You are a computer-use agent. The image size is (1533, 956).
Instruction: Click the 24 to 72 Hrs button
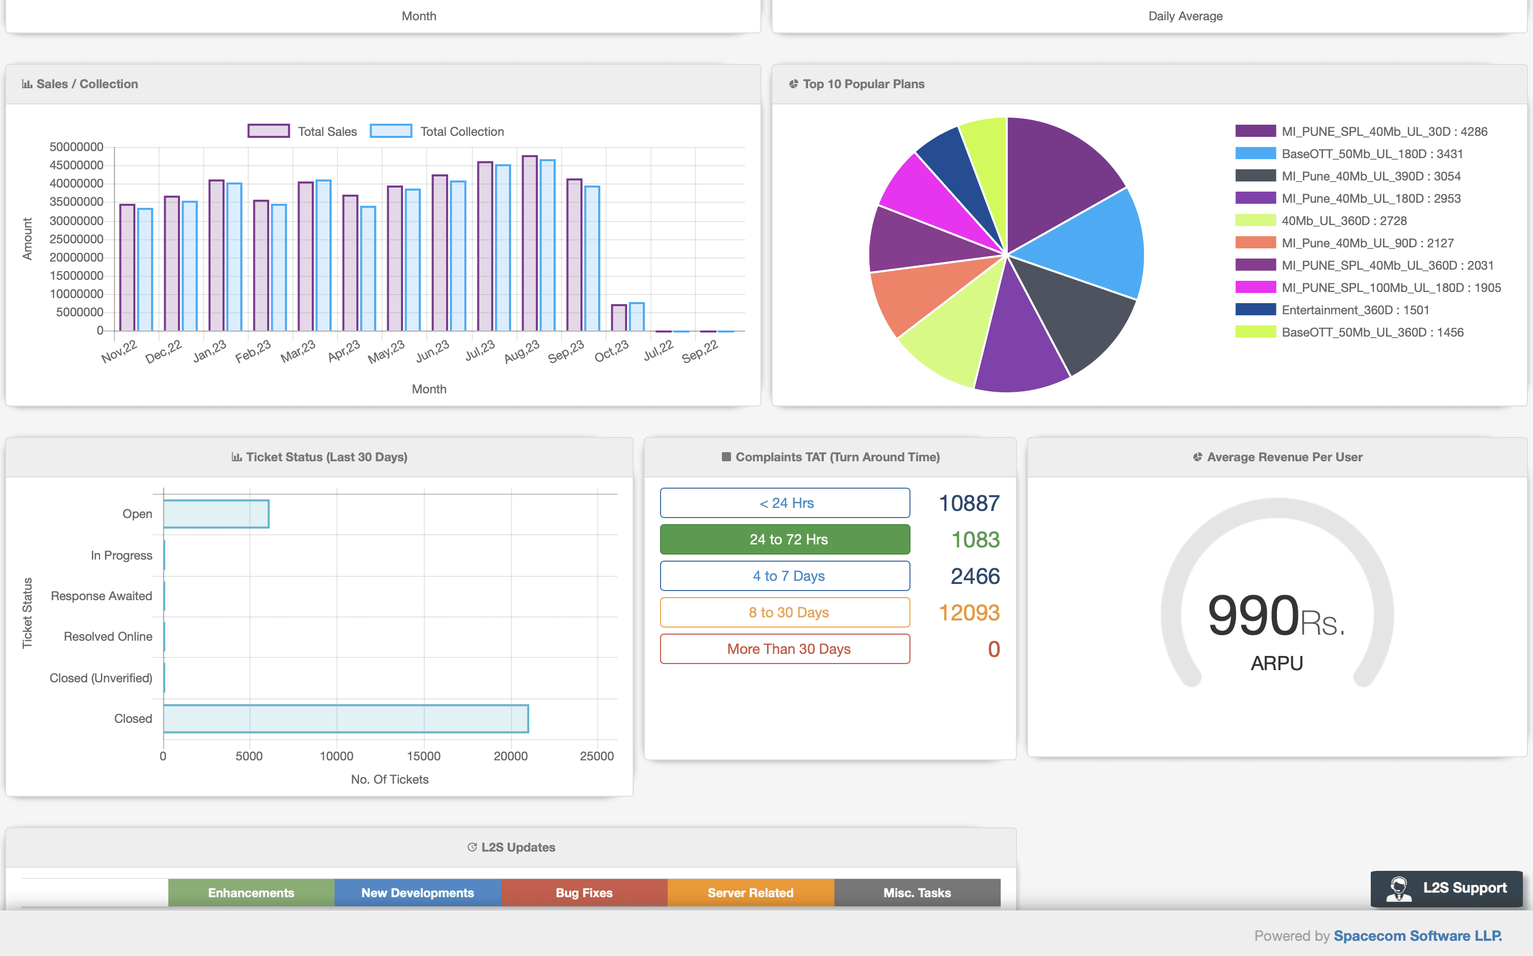pyautogui.click(x=785, y=539)
